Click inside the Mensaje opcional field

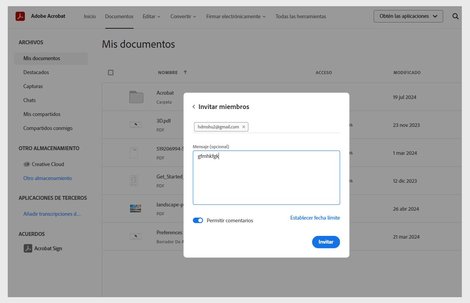[266, 177]
